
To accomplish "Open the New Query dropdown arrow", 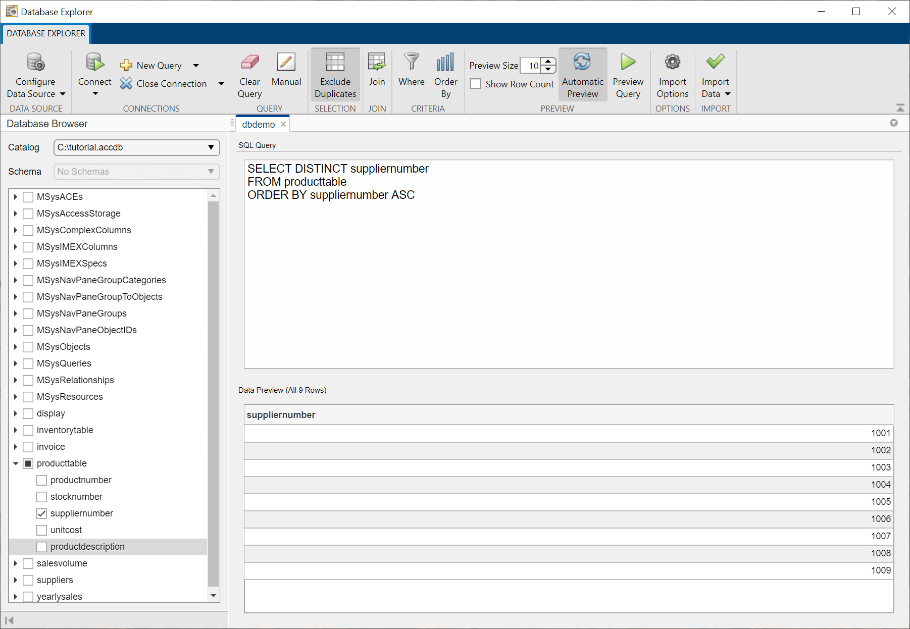I will (196, 66).
